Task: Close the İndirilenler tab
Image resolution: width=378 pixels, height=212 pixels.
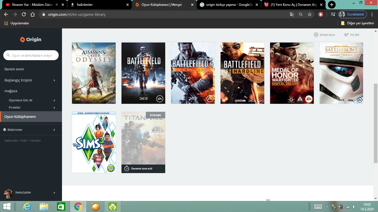Action: click(x=128, y=5)
